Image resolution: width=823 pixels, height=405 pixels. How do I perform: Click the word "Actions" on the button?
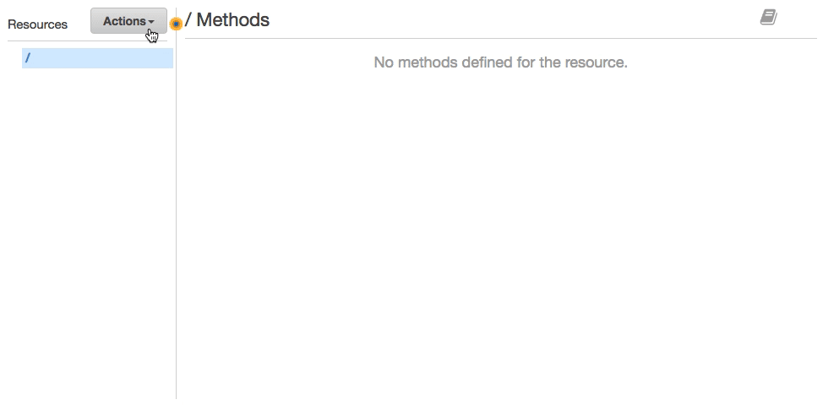(124, 21)
